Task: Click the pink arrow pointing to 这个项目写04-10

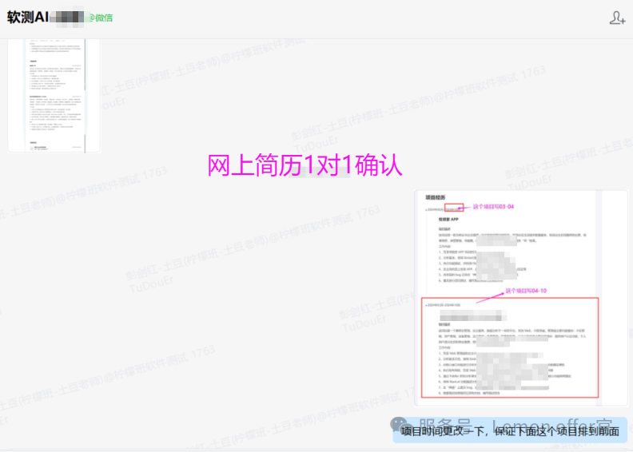Action: point(489,296)
